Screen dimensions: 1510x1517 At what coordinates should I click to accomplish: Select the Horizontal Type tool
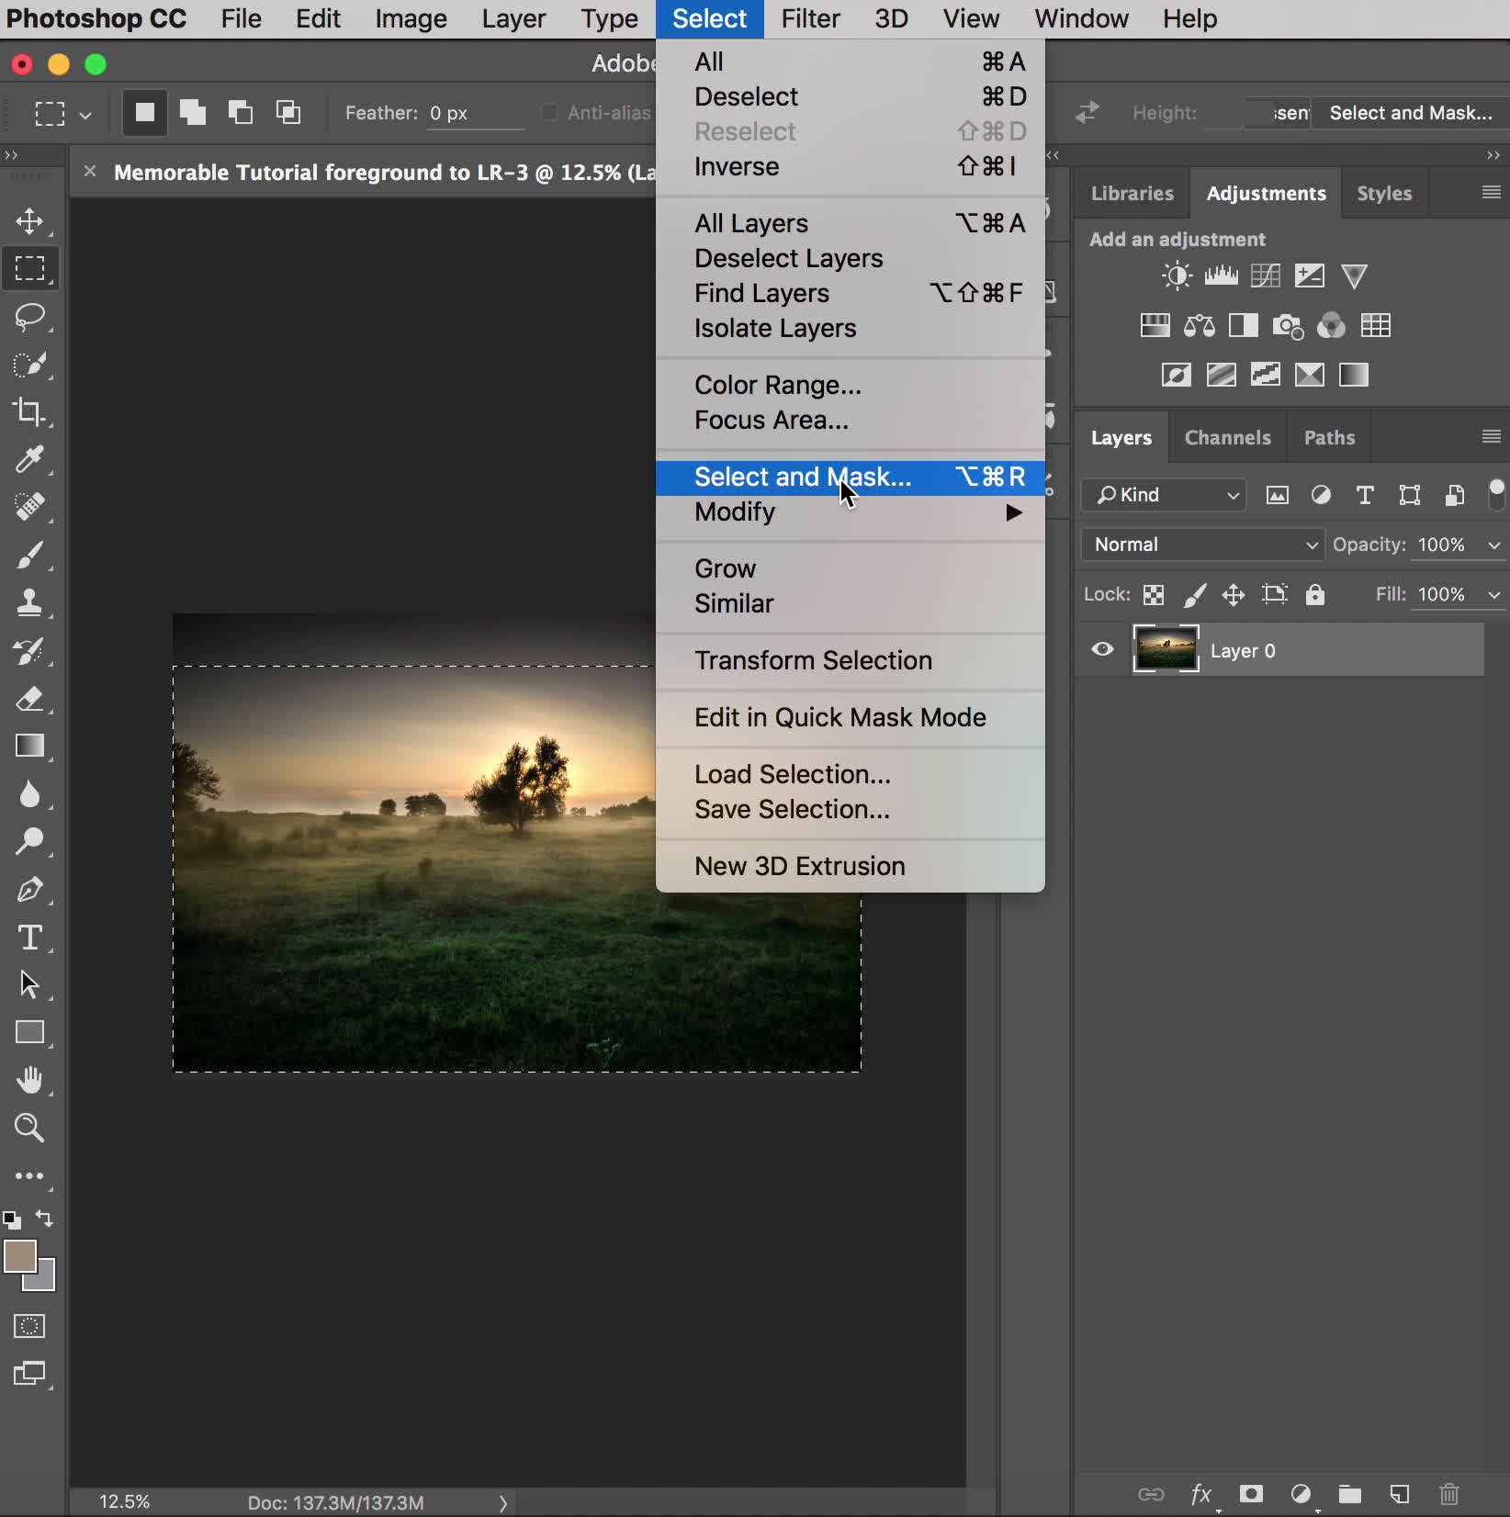pyautogui.click(x=29, y=938)
